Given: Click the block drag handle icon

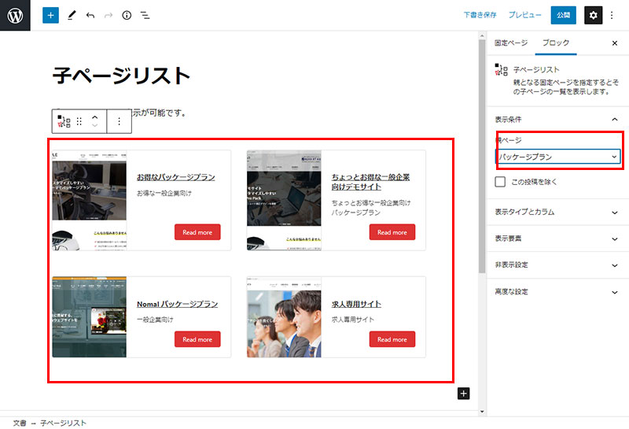Looking at the screenshot, I should click(79, 121).
